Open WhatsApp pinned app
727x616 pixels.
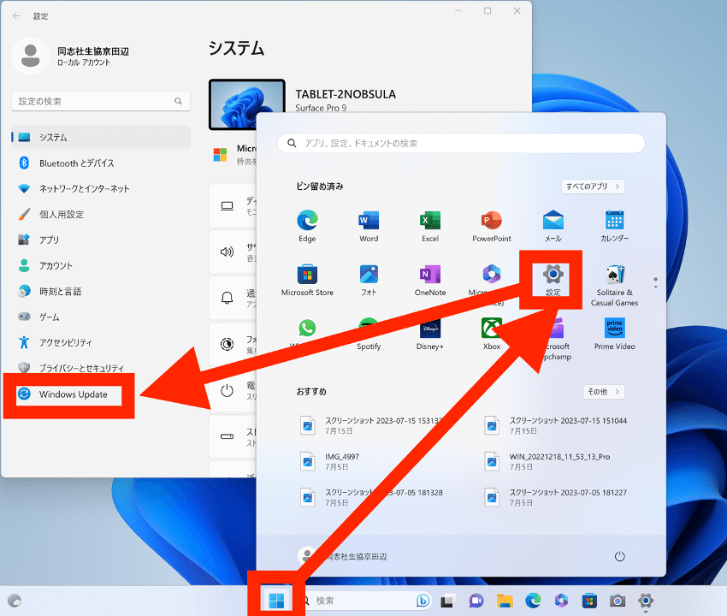point(307,329)
